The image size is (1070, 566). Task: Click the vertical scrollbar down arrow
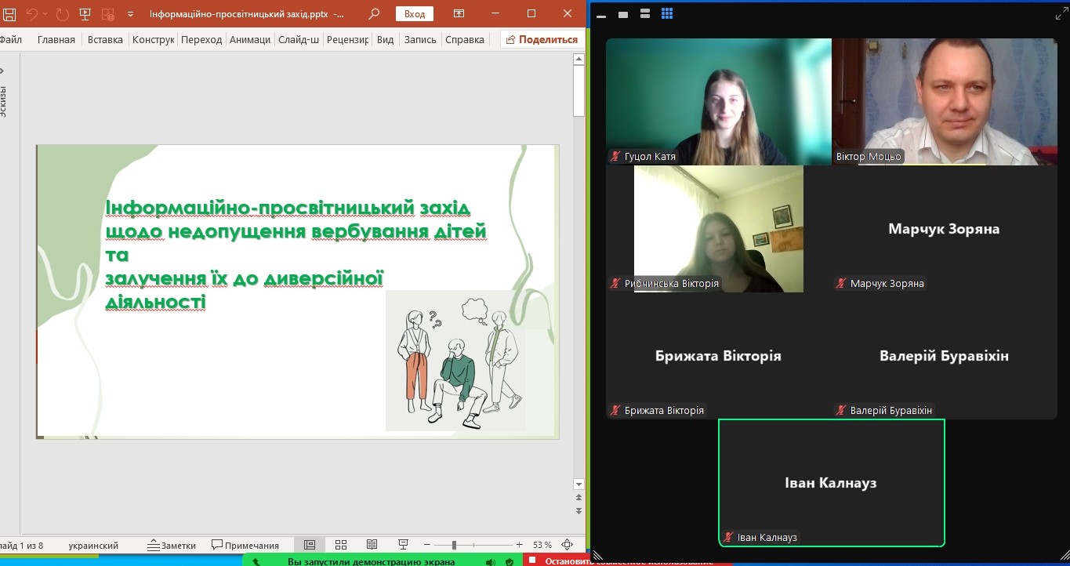tap(579, 484)
